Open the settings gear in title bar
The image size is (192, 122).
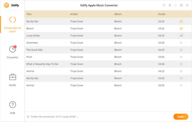point(164,5)
